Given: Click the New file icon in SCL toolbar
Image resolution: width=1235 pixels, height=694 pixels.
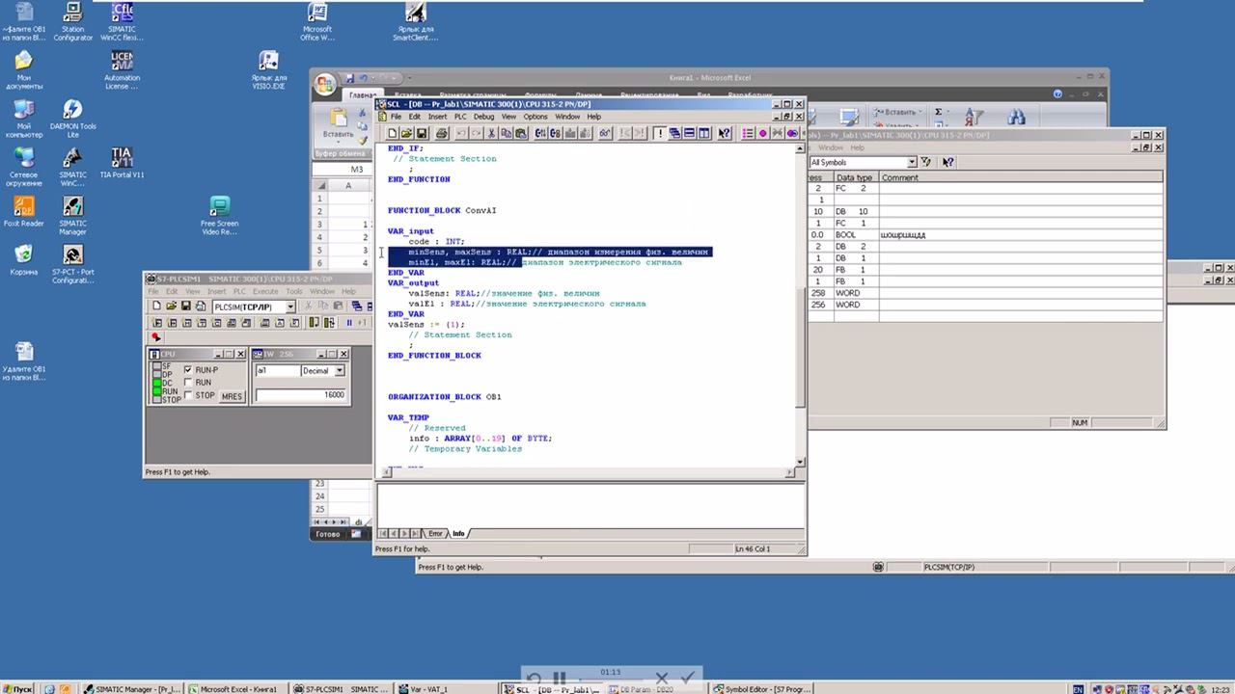Looking at the screenshot, I should click(392, 133).
